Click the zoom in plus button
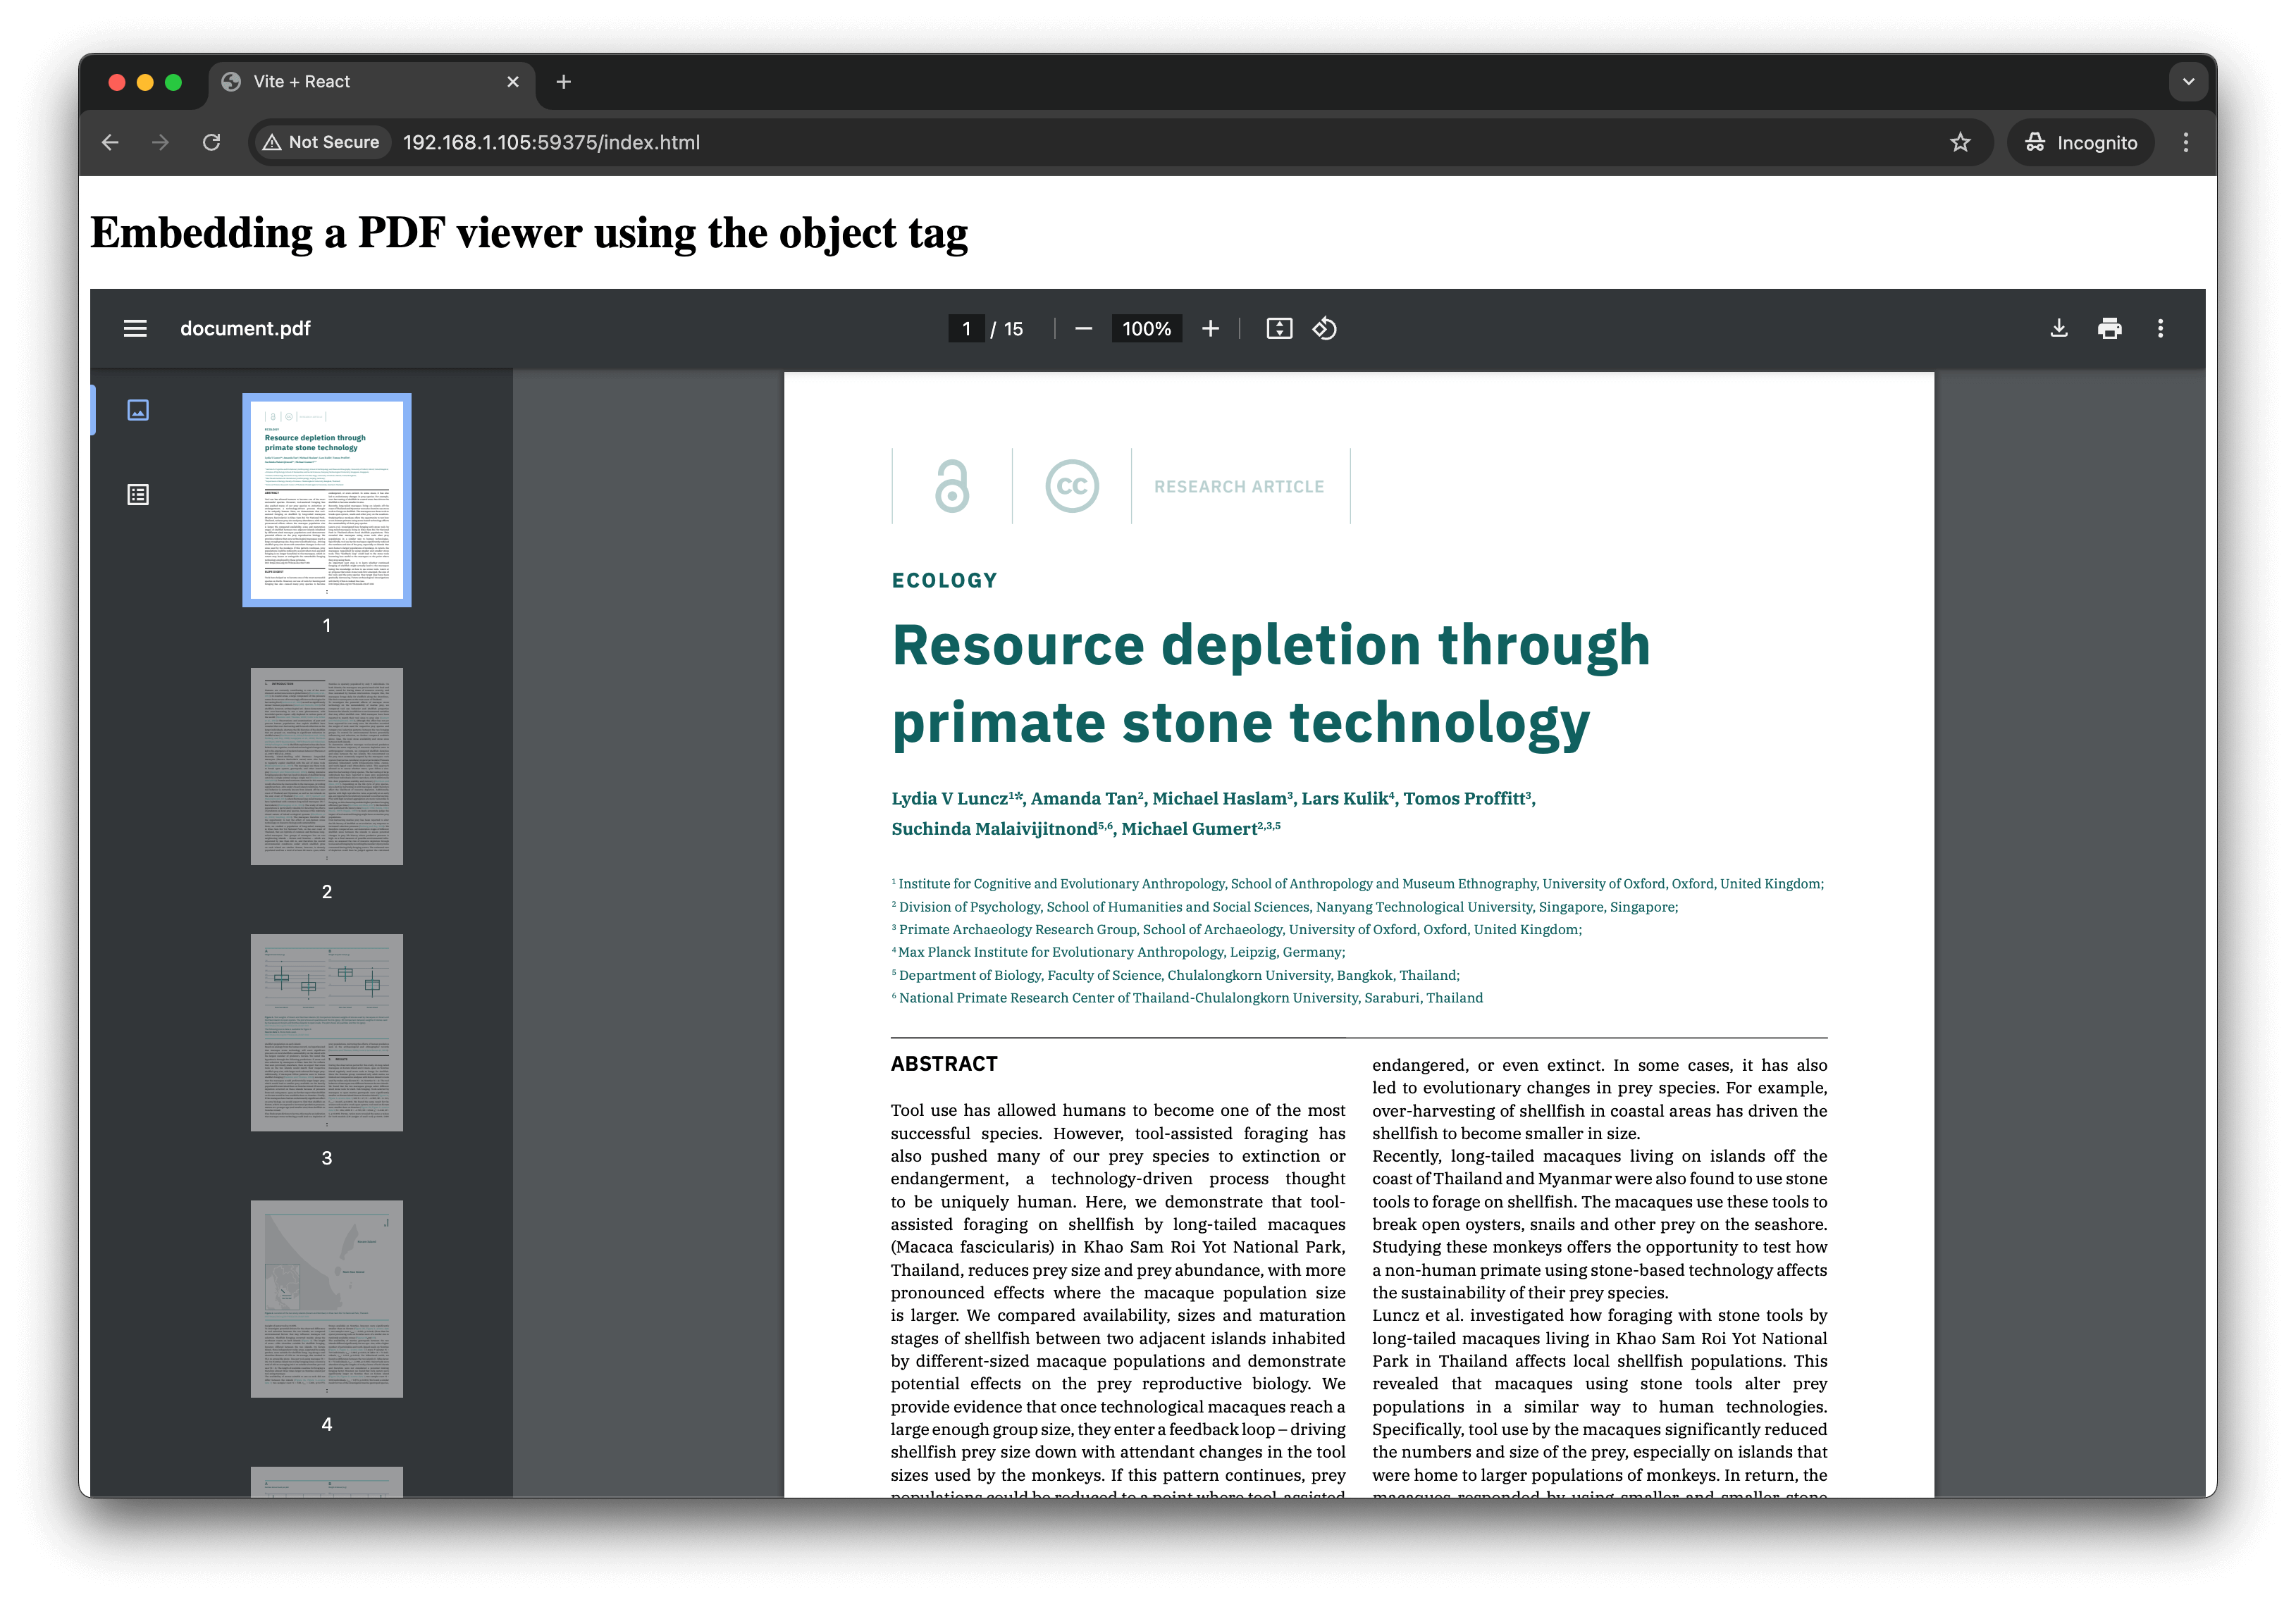2296x1602 pixels. (1210, 329)
